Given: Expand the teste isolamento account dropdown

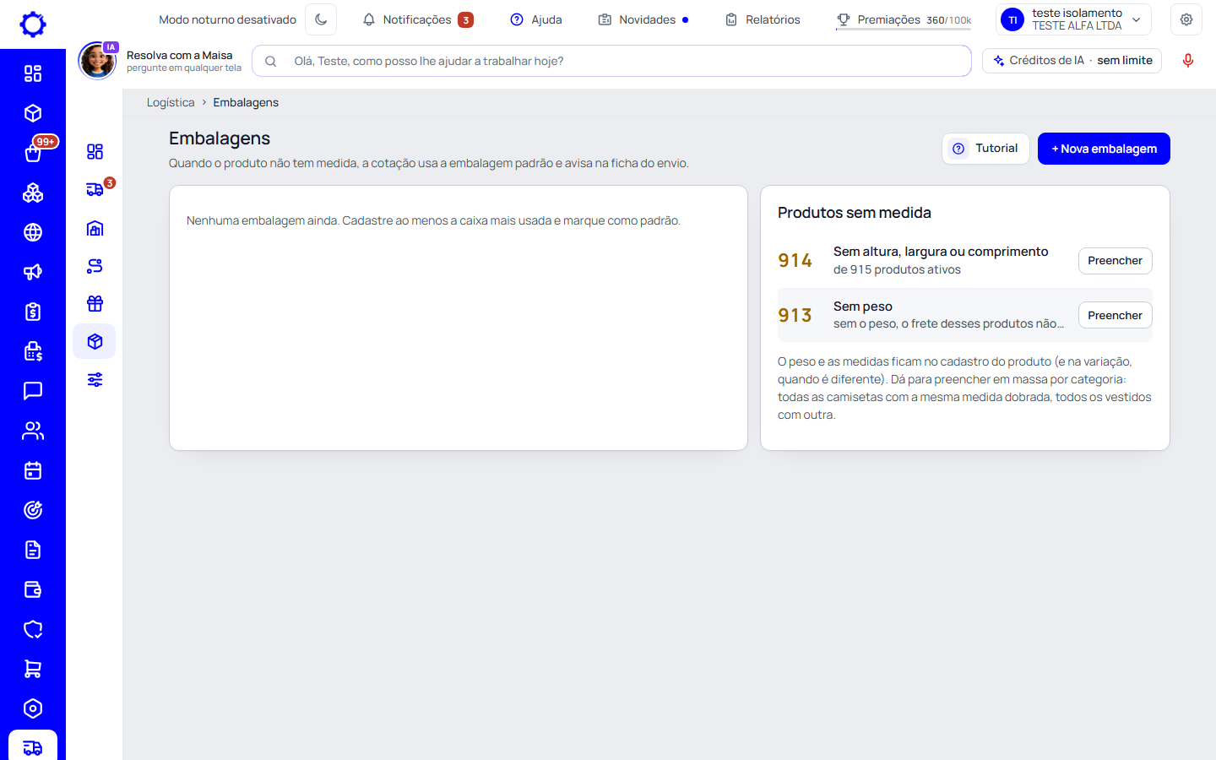Looking at the screenshot, I should pos(1074,19).
